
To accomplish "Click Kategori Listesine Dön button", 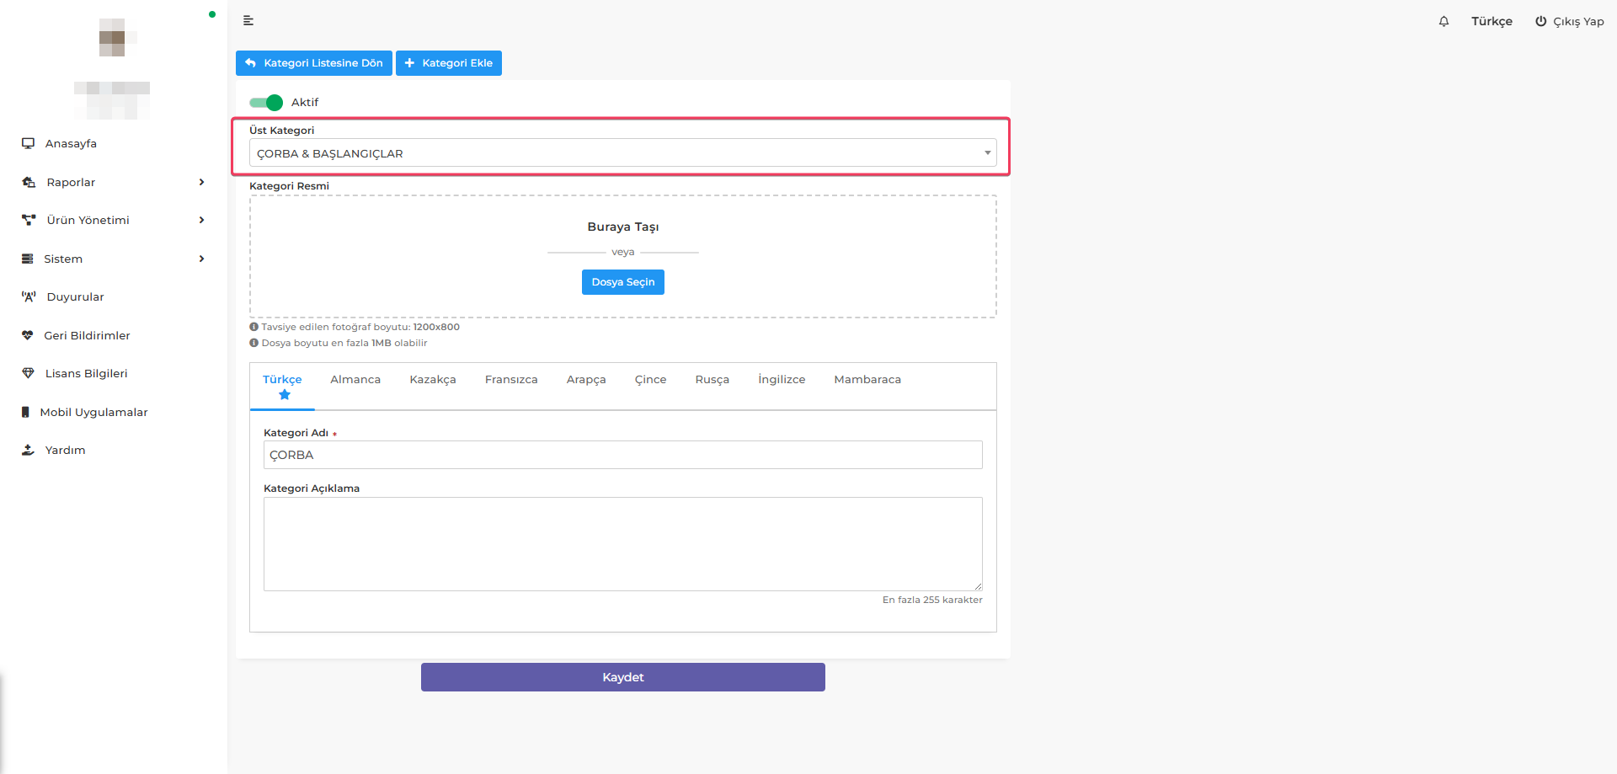I will point(314,63).
